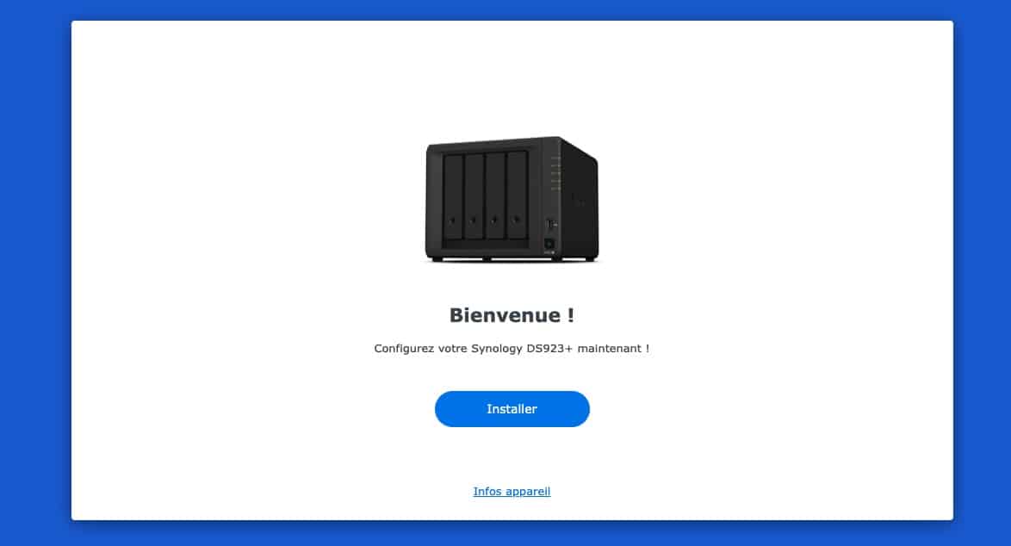
Task: Click the side panel of the NAS picture
Action: tap(580, 202)
